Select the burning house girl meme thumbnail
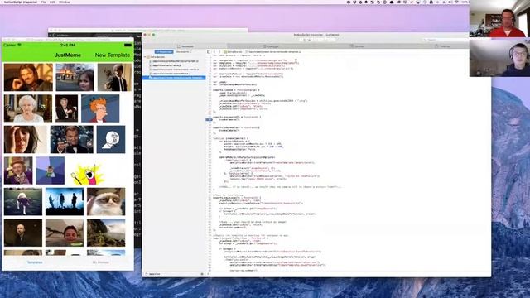This screenshot has width=530, height=298. click(x=75, y=77)
